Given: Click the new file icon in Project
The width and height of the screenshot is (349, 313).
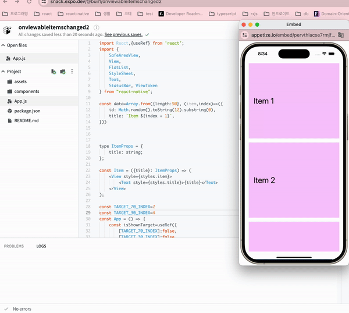Looking at the screenshot, I should coord(54,72).
